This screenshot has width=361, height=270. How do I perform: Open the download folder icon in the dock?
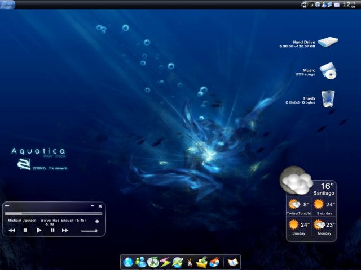click(202, 262)
